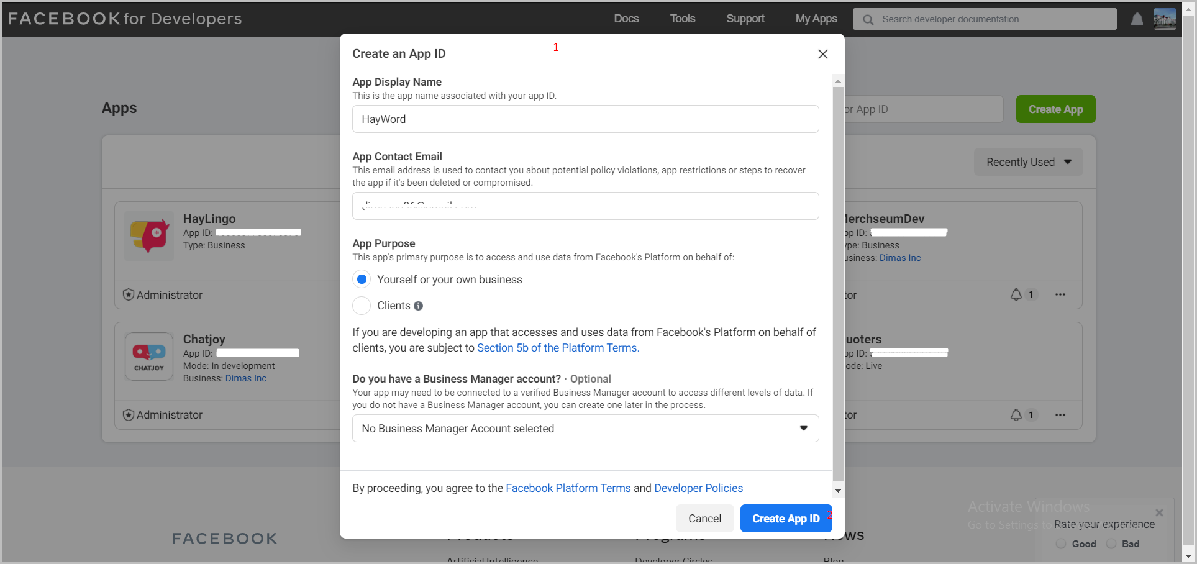Close the Create an App ID dialog
Viewport: 1197px width, 564px height.
coord(822,54)
